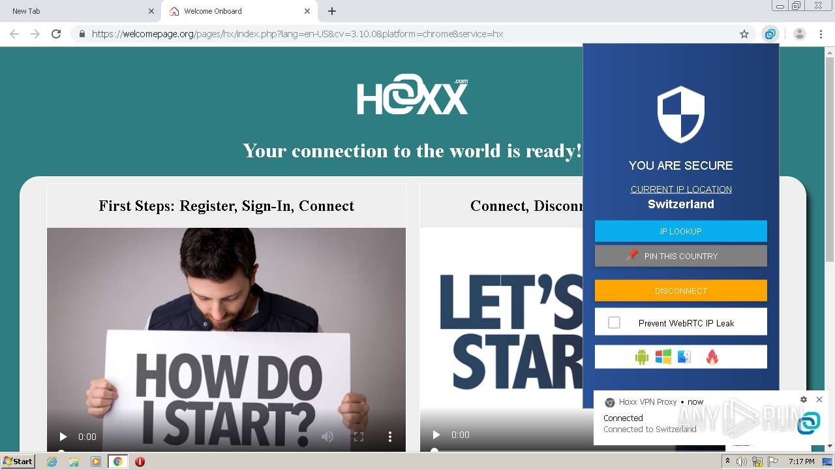The height and width of the screenshot is (470, 835).
Task: Click the IP LOOKUP button
Action: [x=681, y=231]
